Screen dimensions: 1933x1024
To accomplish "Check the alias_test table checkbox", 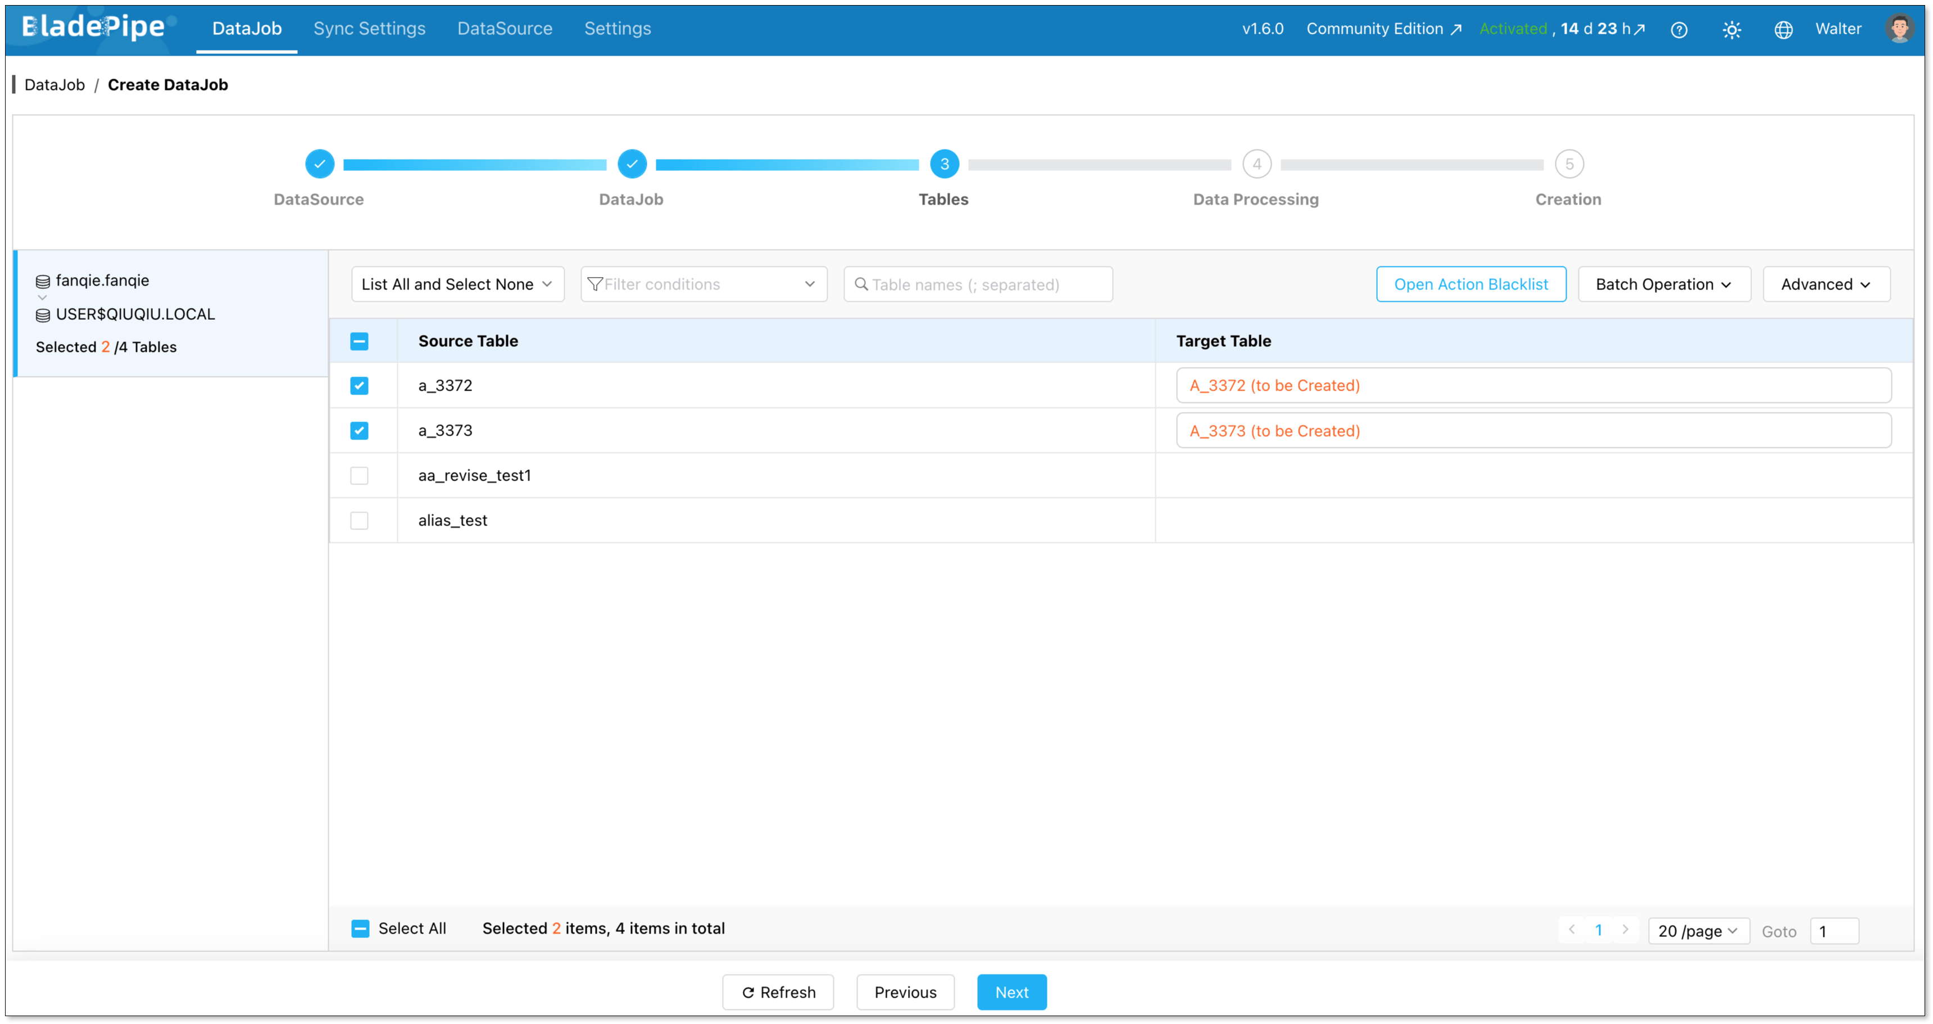I will (x=360, y=520).
